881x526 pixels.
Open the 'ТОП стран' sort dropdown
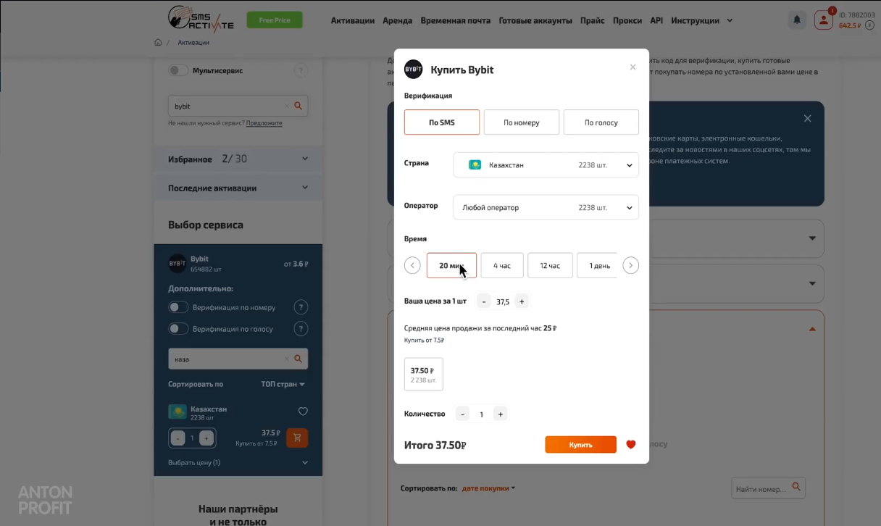283,384
